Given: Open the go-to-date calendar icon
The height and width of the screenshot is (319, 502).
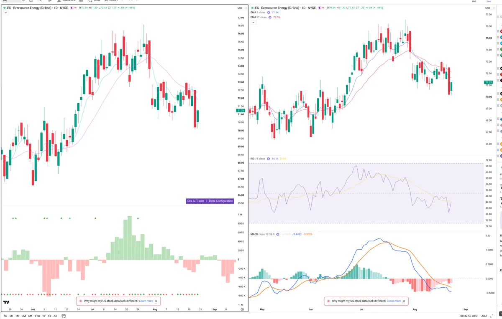Looking at the screenshot, I should pos(64,316).
